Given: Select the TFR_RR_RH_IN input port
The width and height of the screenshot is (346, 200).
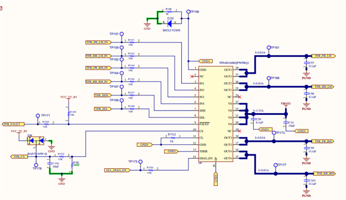Looking at the screenshot, I should pyautogui.click(x=98, y=81).
